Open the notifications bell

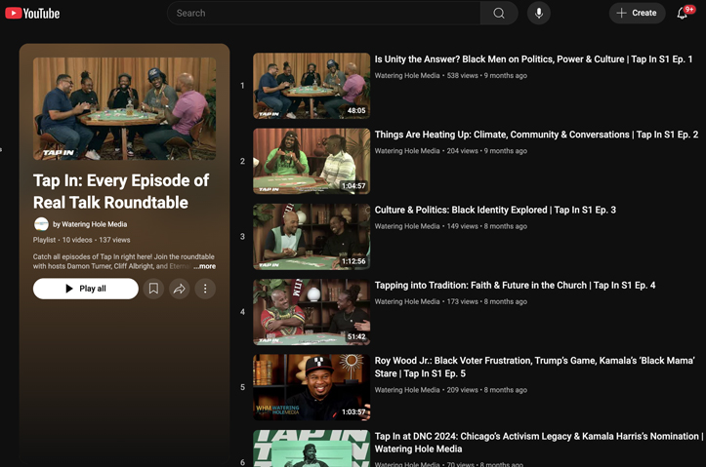pos(683,13)
